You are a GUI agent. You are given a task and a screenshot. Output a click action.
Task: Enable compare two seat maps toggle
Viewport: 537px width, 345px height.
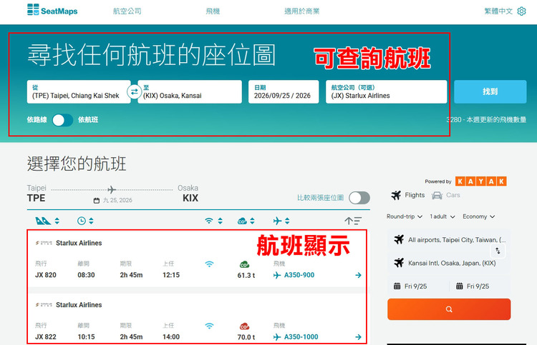pyautogui.click(x=359, y=198)
